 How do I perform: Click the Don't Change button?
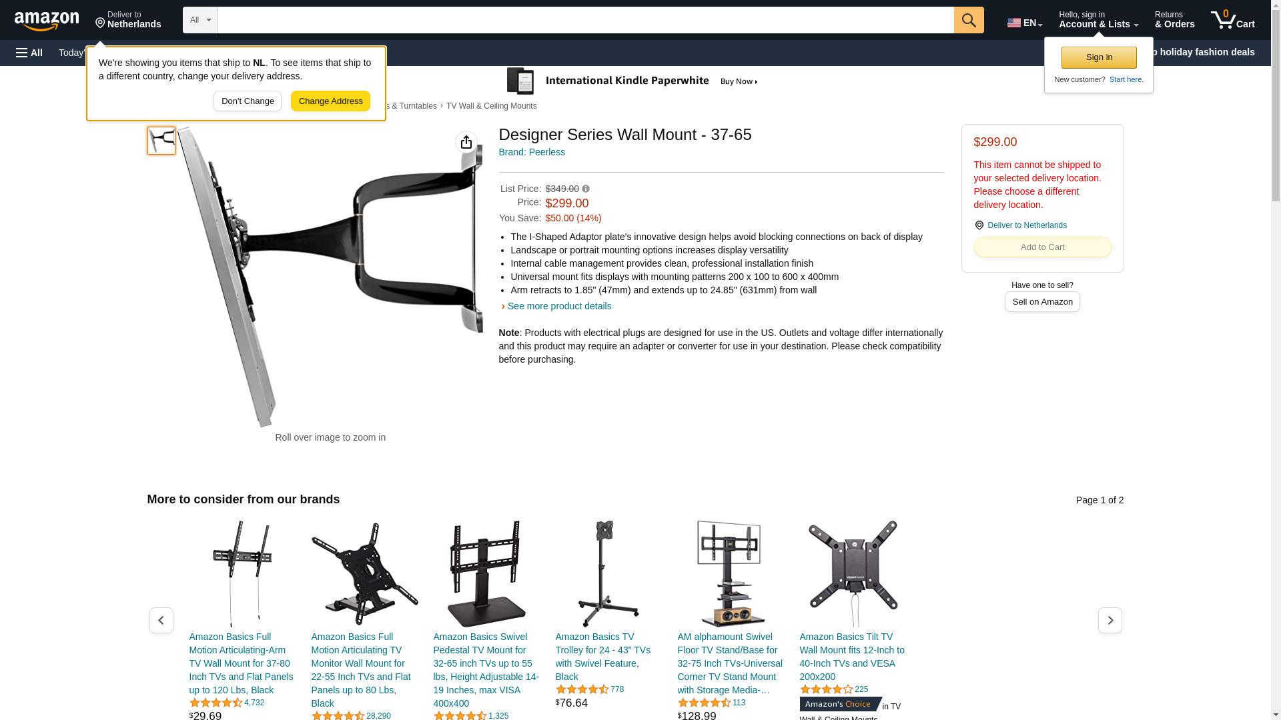coord(248,101)
